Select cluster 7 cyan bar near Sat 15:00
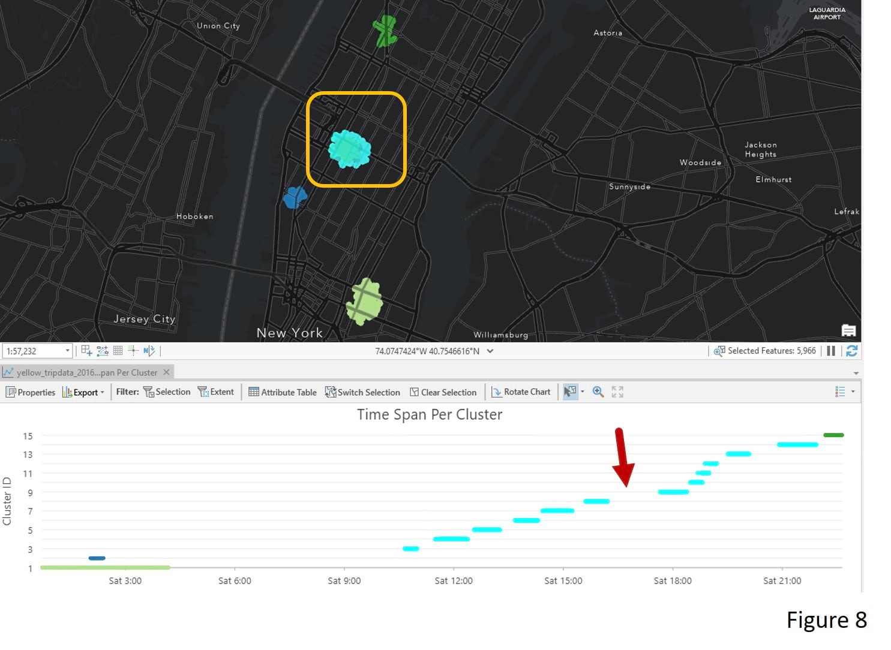The width and height of the screenshot is (891, 650). 557,511
